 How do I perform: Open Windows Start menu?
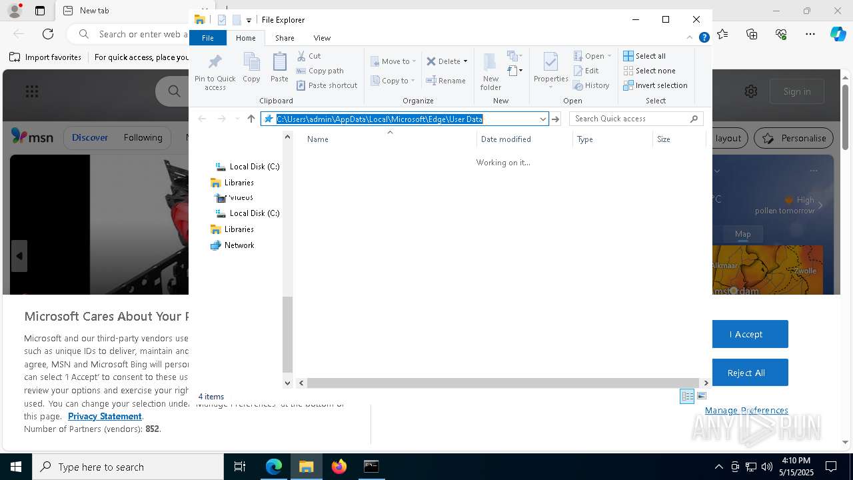tap(16, 467)
